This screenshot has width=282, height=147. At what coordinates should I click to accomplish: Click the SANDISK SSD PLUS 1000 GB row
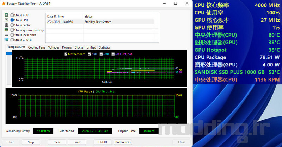237,72
